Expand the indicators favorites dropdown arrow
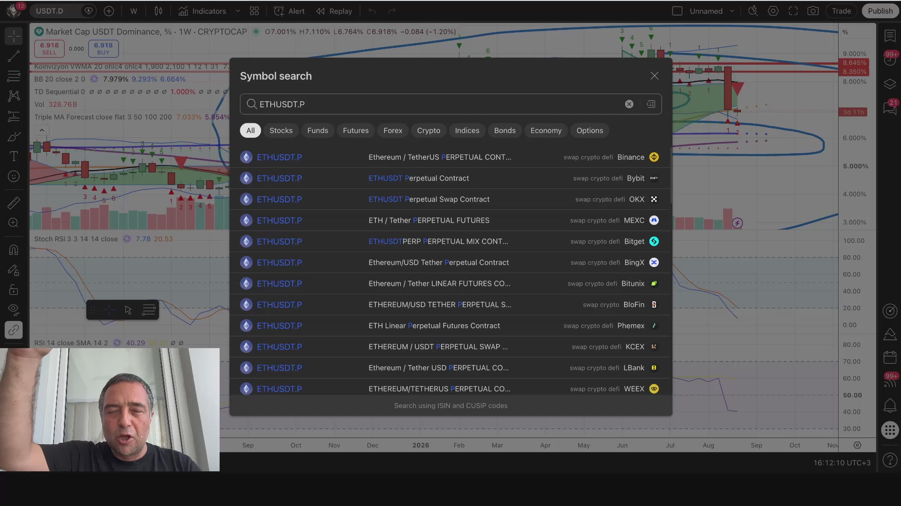Viewport: 901px width, 506px height. [x=238, y=11]
